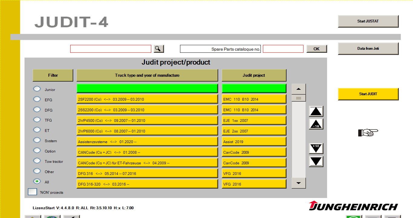Select the TFG filter radio button
The image size is (413, 218).
click(37, 119)
